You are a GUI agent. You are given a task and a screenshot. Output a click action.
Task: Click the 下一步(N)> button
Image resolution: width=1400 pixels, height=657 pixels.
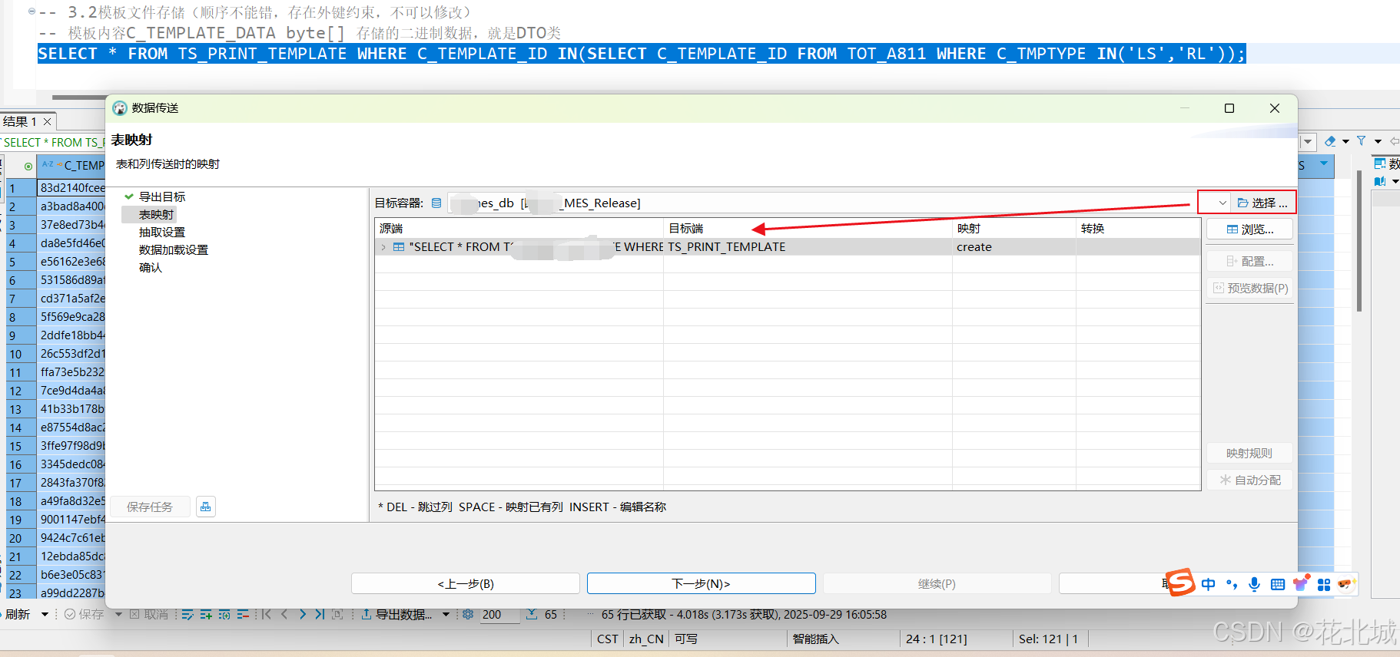701,583
